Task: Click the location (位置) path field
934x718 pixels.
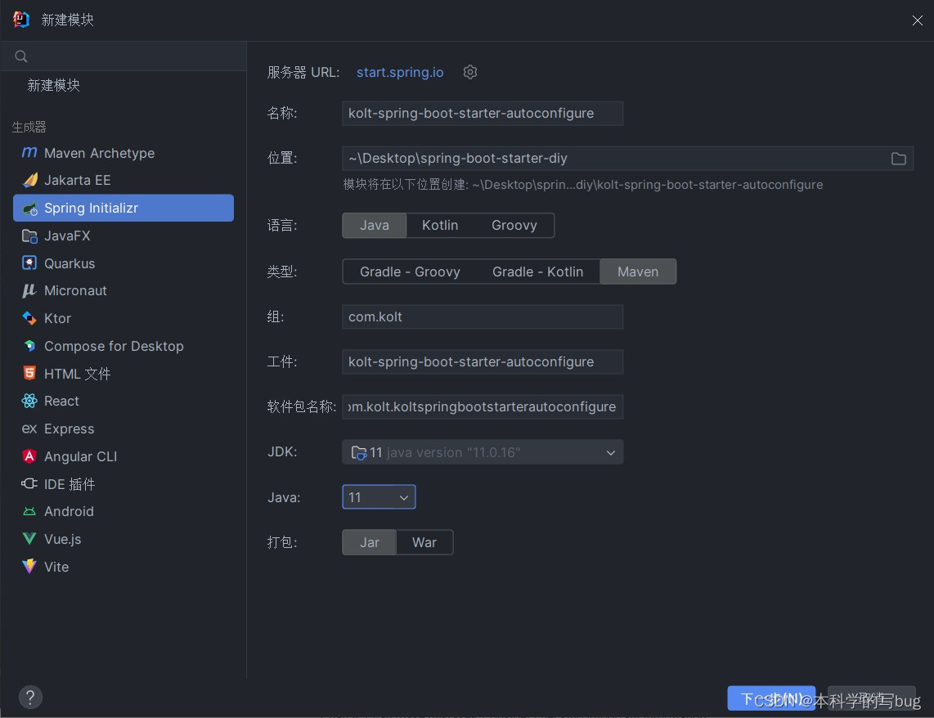Action: coord(627,159)
